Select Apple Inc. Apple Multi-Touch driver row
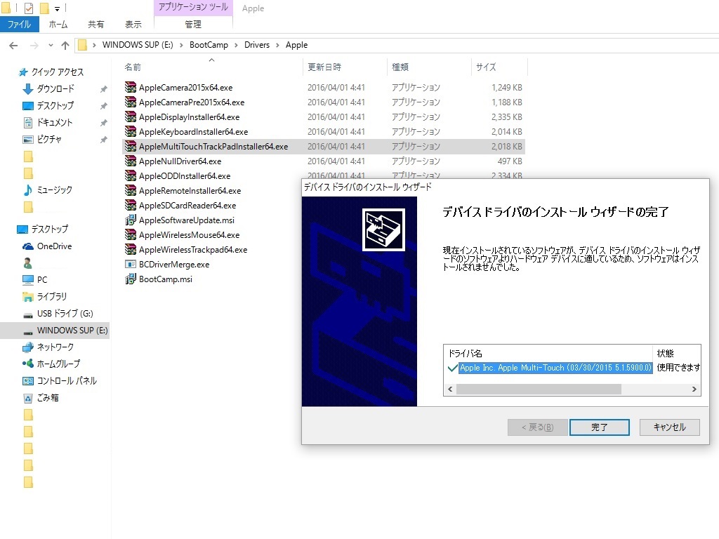 pos(555,368)
